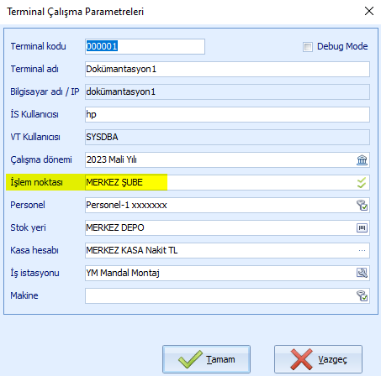
Task: Select the Terminal kodu input field
Action: tap(145, 46)
